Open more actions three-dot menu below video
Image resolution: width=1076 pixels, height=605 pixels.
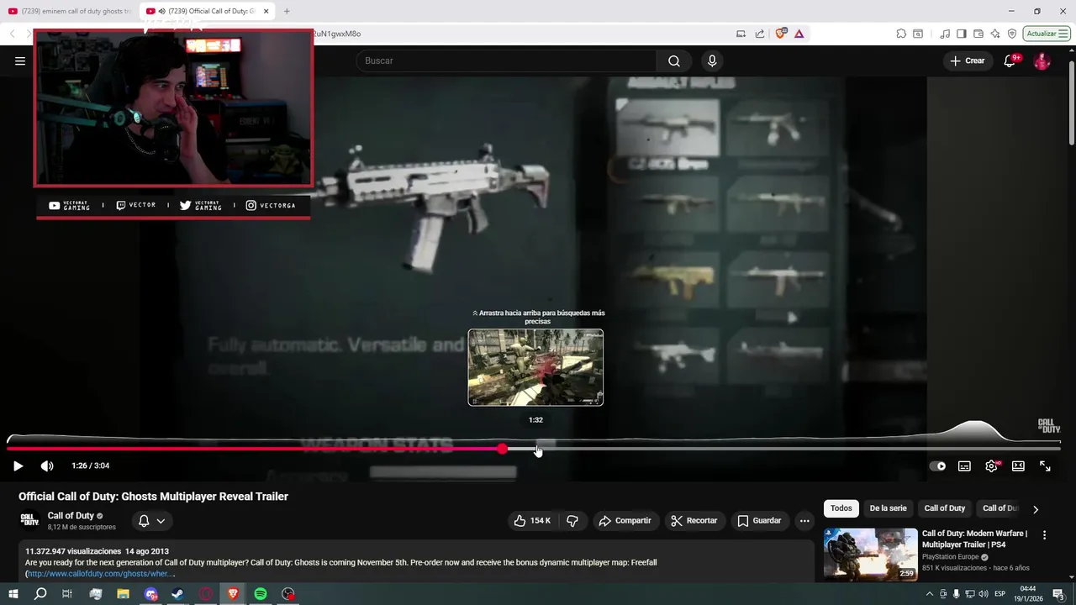pyautogui.click(x=804, y=521)
